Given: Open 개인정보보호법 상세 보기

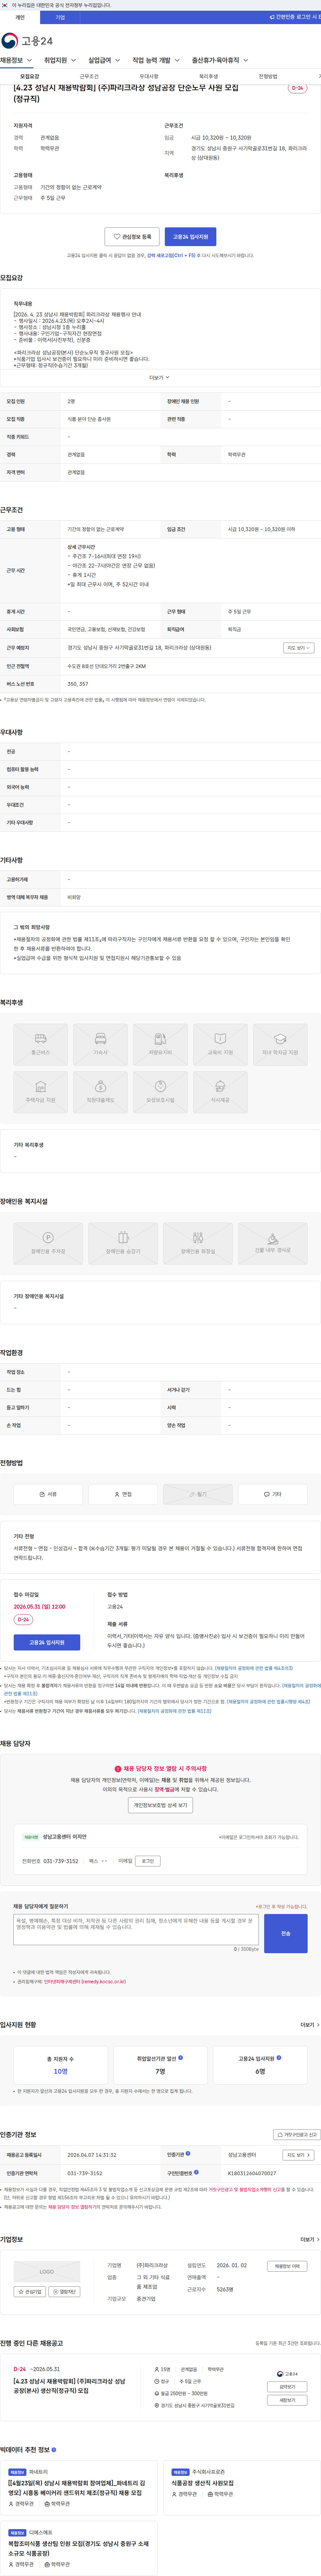Looking at the screenshot, I should coord(160,1805).
